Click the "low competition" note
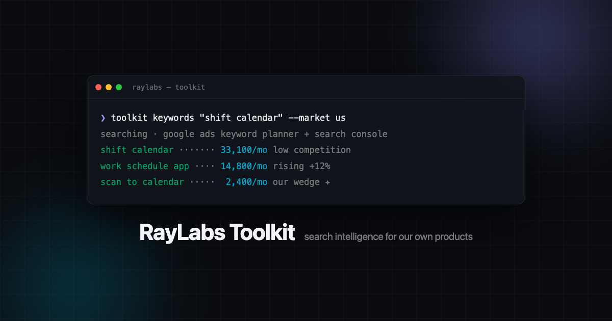The height and width of the screenshot is (321, 612). pos(312,150)
